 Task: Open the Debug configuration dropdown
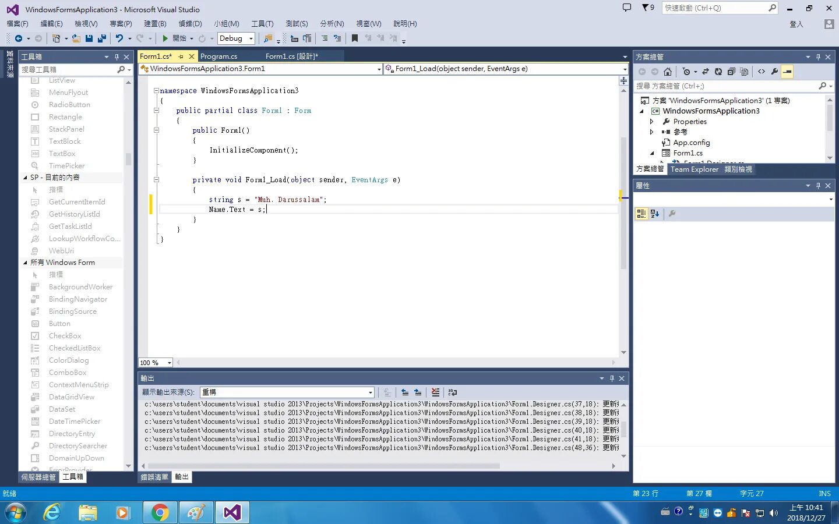[236, 38]
